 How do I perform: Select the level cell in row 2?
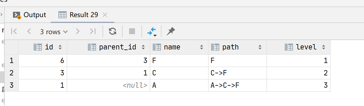click(x=299, y=73)
